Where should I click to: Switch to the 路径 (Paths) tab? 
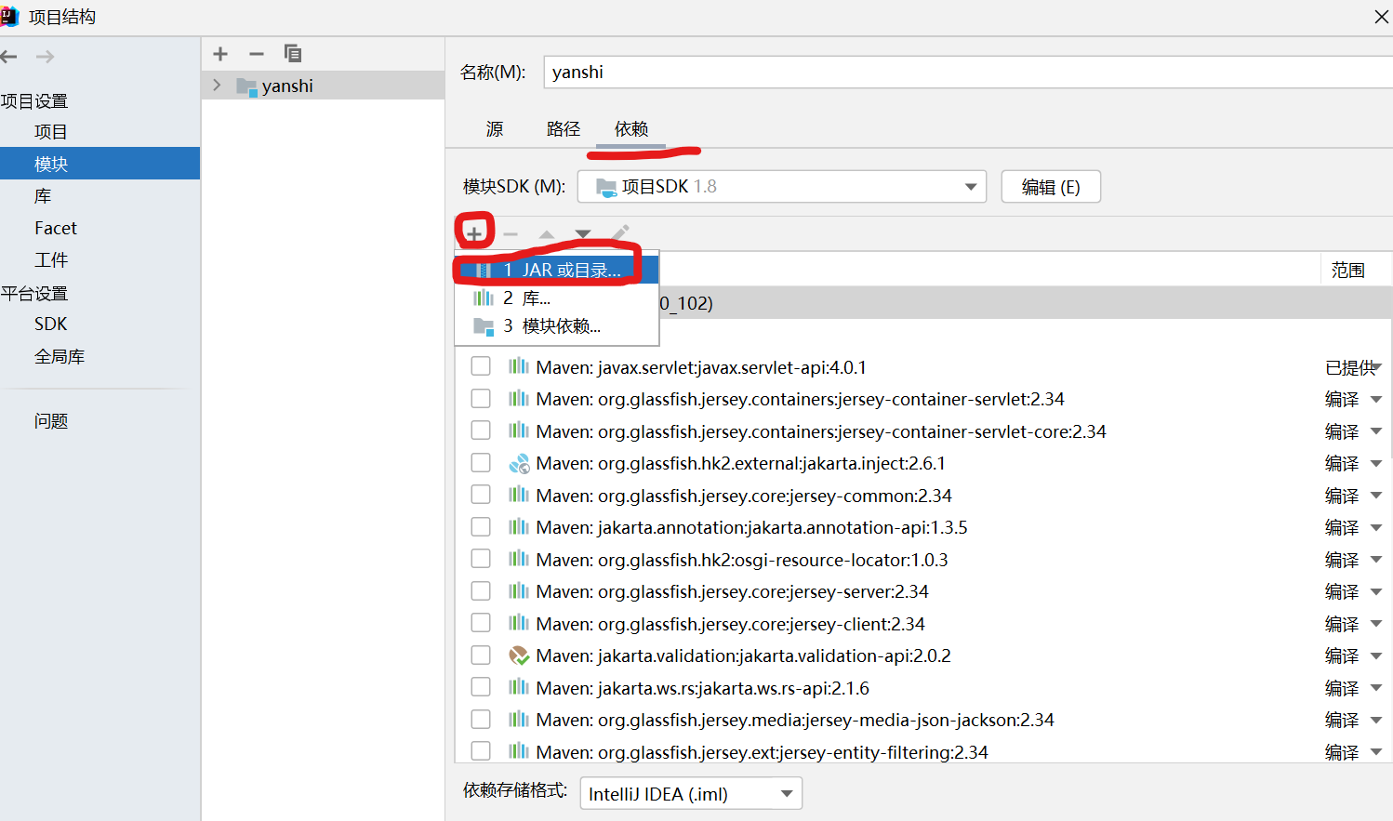[564, 129]
